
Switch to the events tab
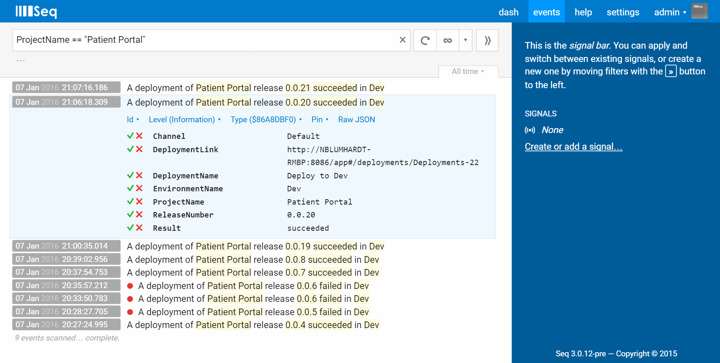point(546,12)
